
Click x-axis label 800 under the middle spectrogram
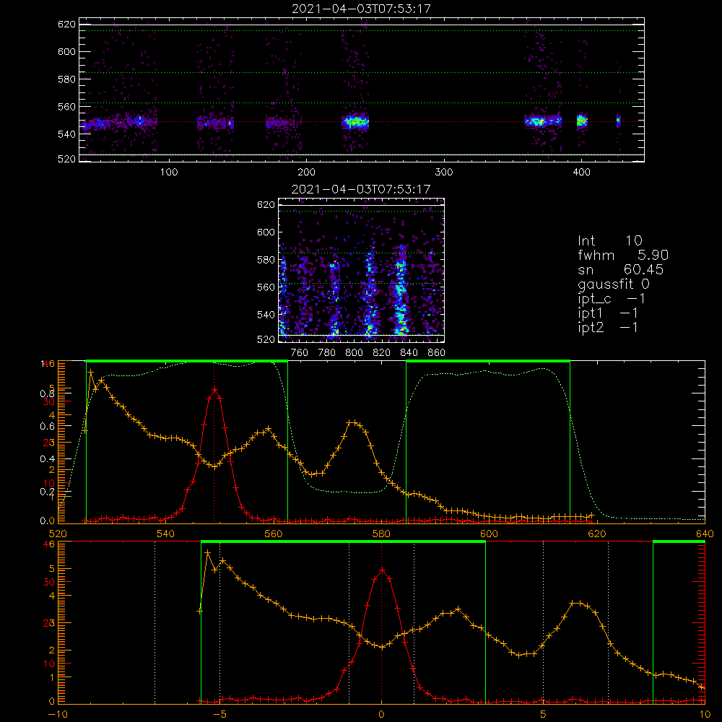[x=354, y=353]
